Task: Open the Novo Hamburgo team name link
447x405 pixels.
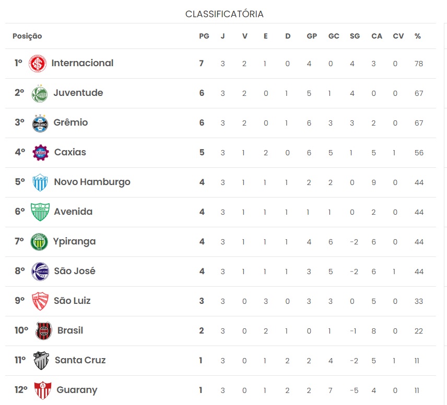Action: coord(92,182)
